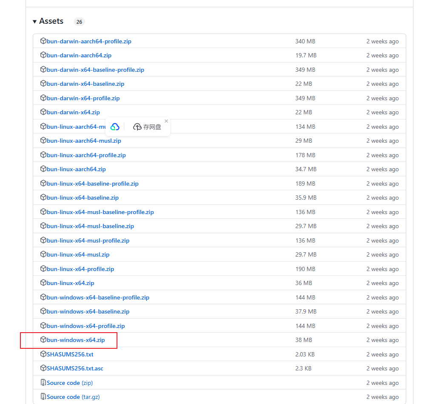Click package icon beside bun-darwin-x64.zip
Screen dimensions: 436x404
[x=43, y=112]
